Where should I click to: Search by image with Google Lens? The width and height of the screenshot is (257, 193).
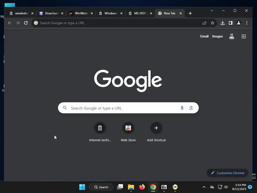tap(191, 108)
